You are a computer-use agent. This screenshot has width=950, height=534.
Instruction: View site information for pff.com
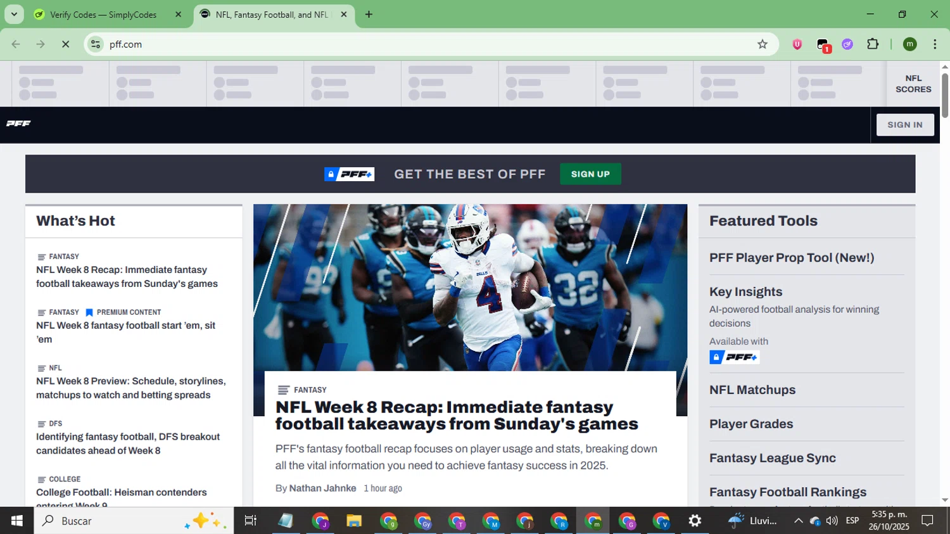96,44
